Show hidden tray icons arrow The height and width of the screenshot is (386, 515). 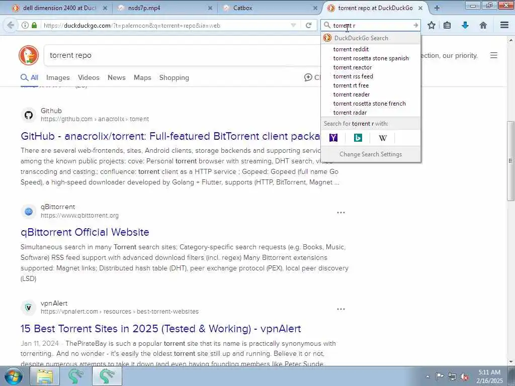point(427,376)
